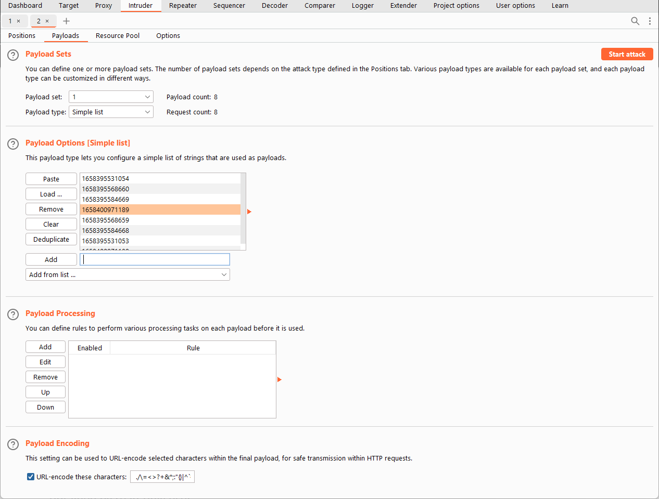Add a new Intruder tab with plus

[x=66, y=21]
